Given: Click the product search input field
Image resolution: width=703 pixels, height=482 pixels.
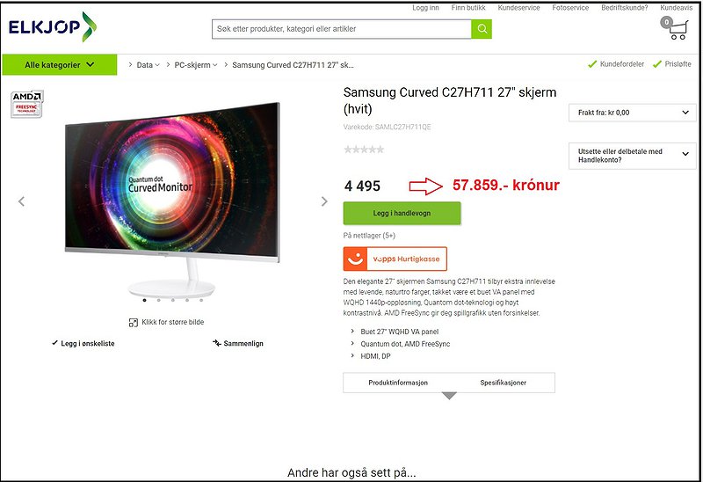Looking at the screenshot, I should [x=342, y=29].
